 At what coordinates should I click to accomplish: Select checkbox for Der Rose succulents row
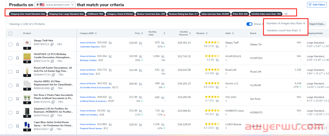pyautogui.click(x=10, y=99)
